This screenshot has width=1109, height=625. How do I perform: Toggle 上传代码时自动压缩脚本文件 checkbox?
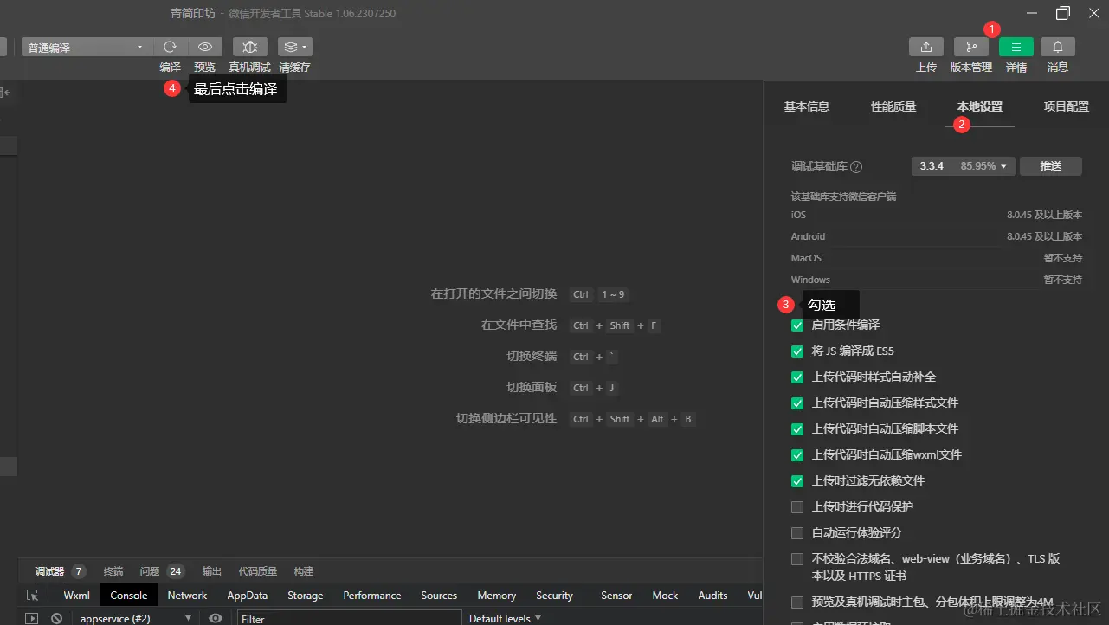[797, 429]
